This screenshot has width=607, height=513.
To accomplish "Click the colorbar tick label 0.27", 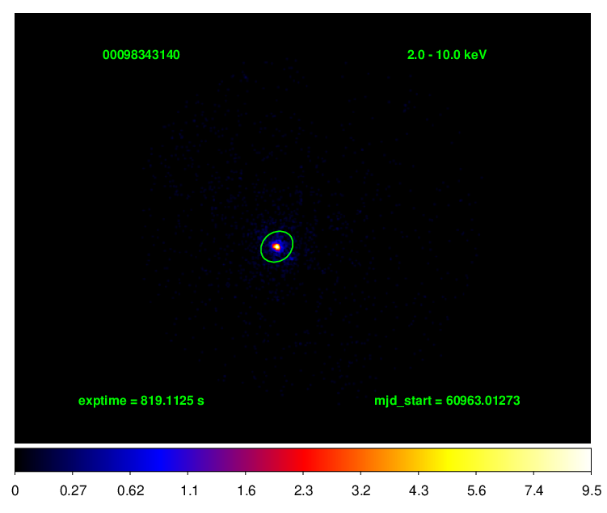I will (73, 490).
